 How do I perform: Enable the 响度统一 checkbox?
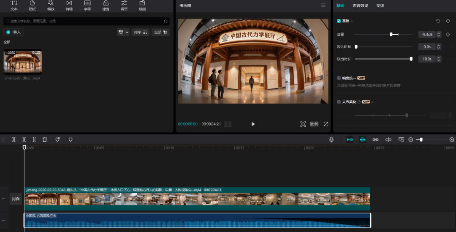point(339,78)
